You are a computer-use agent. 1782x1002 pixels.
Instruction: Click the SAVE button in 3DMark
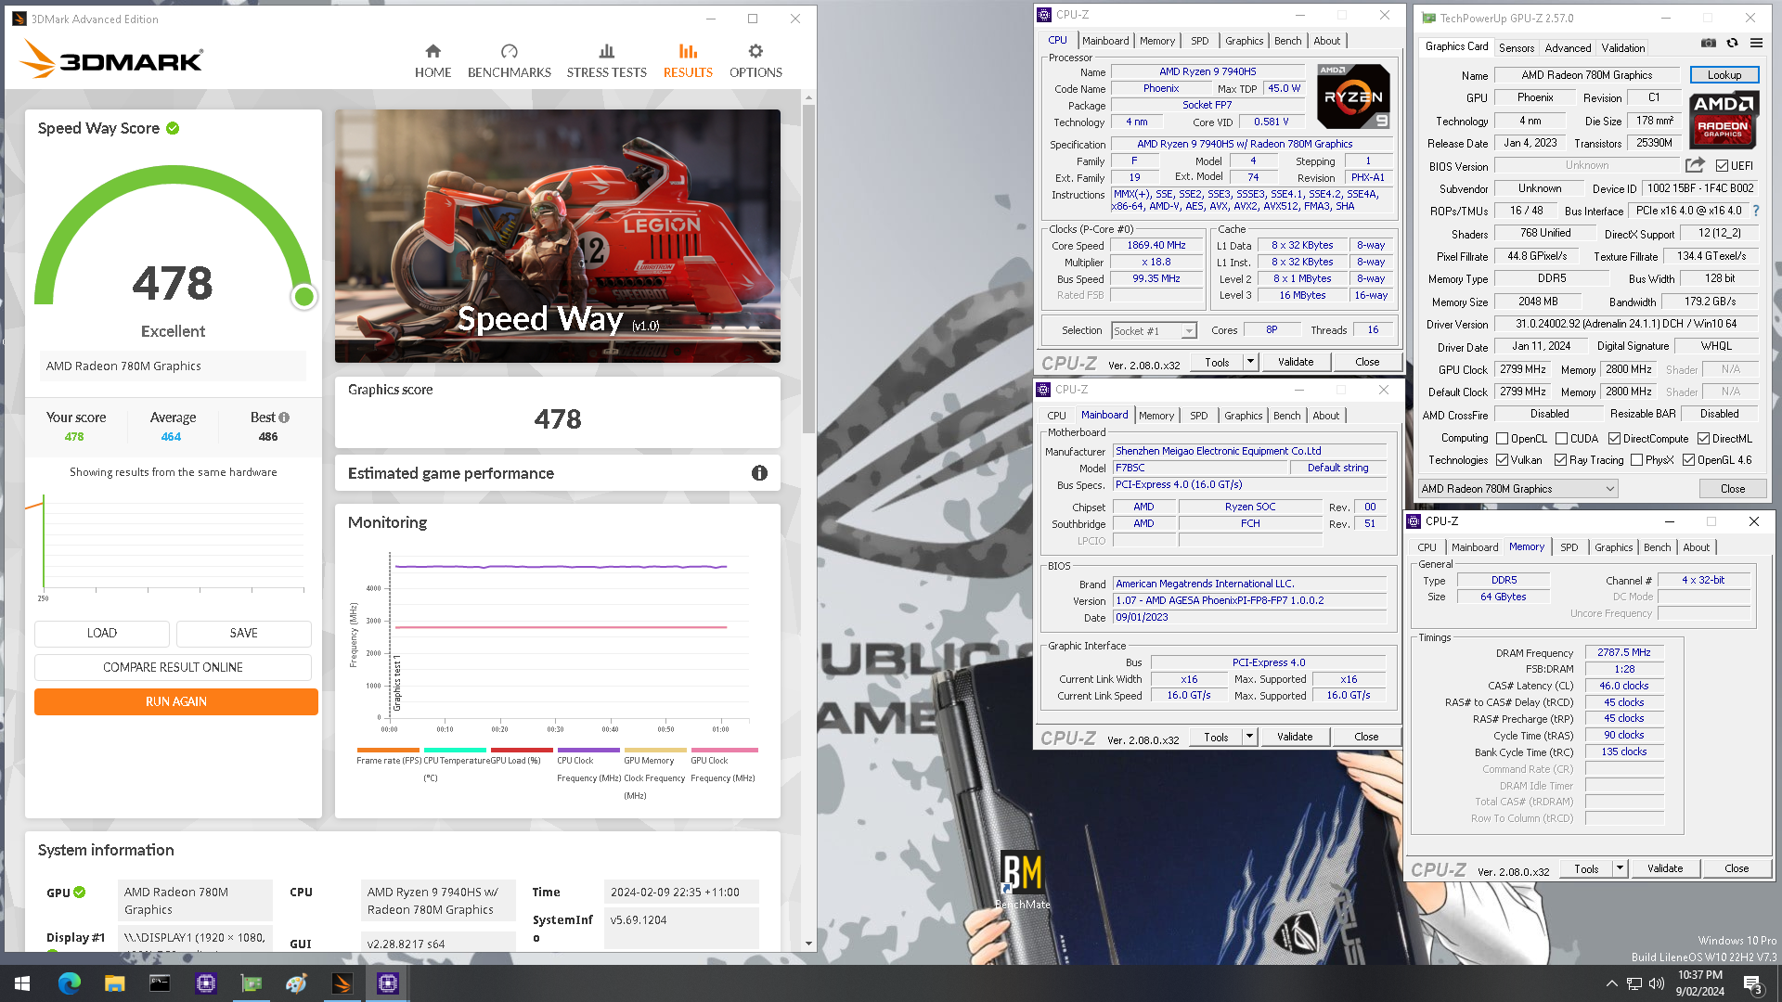[x=244, y=633]
